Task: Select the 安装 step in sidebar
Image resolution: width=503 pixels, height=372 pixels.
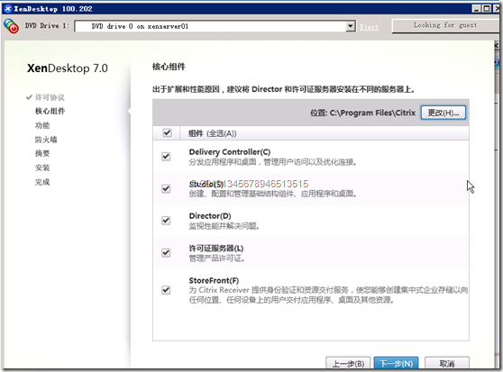Action: (42, 168)
